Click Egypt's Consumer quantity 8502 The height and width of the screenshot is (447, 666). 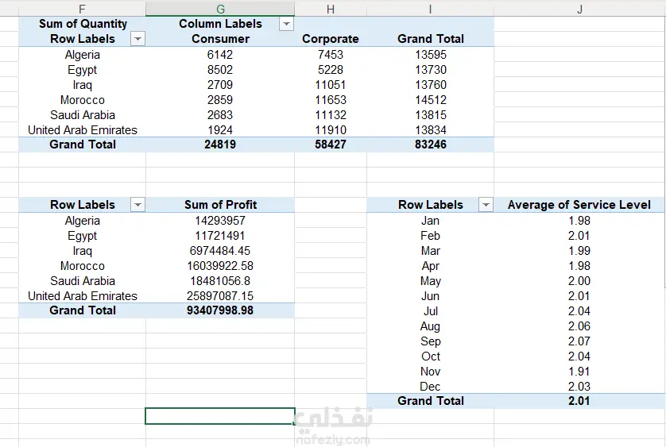pyautogui.click(x=220, y=70)
